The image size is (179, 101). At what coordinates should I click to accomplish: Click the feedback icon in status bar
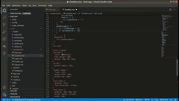(x=171, y=100)
